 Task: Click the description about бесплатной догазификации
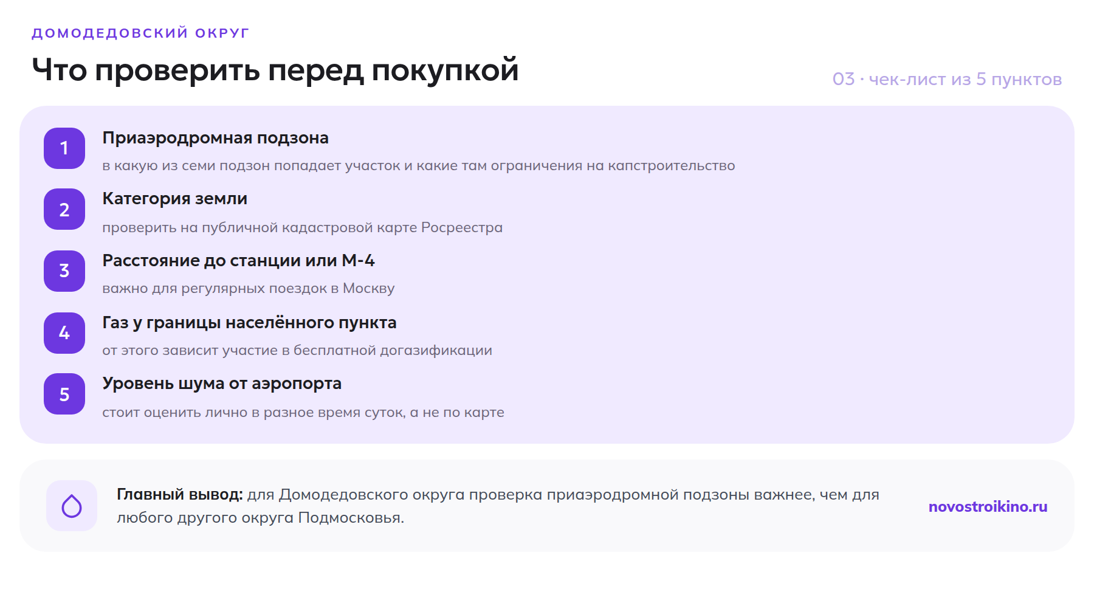coord(297,351)
